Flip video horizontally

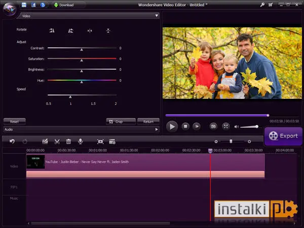90,30
